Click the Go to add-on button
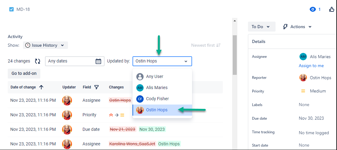The width and height of the screenshot is (337, 150). click(x=24, y=73)
